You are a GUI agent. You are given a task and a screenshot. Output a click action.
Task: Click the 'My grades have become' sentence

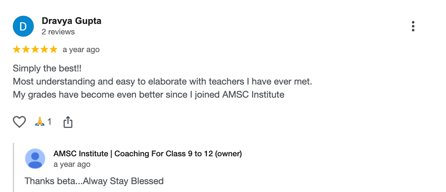point(148,95)
